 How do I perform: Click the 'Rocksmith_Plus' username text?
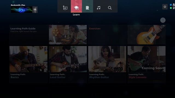[x=18, y=5]
